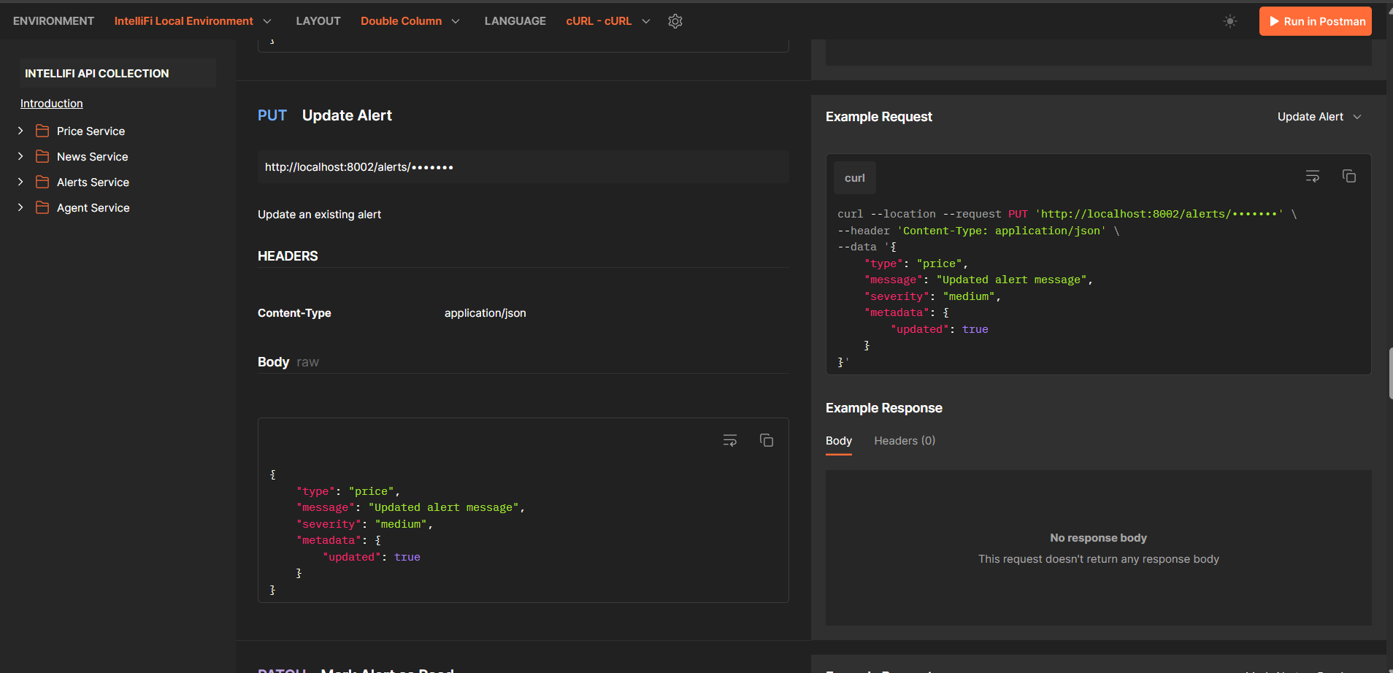Click the Alerts Service folder icon
The width and height of the screenshot is (1393, 673).
pos(43,182)
